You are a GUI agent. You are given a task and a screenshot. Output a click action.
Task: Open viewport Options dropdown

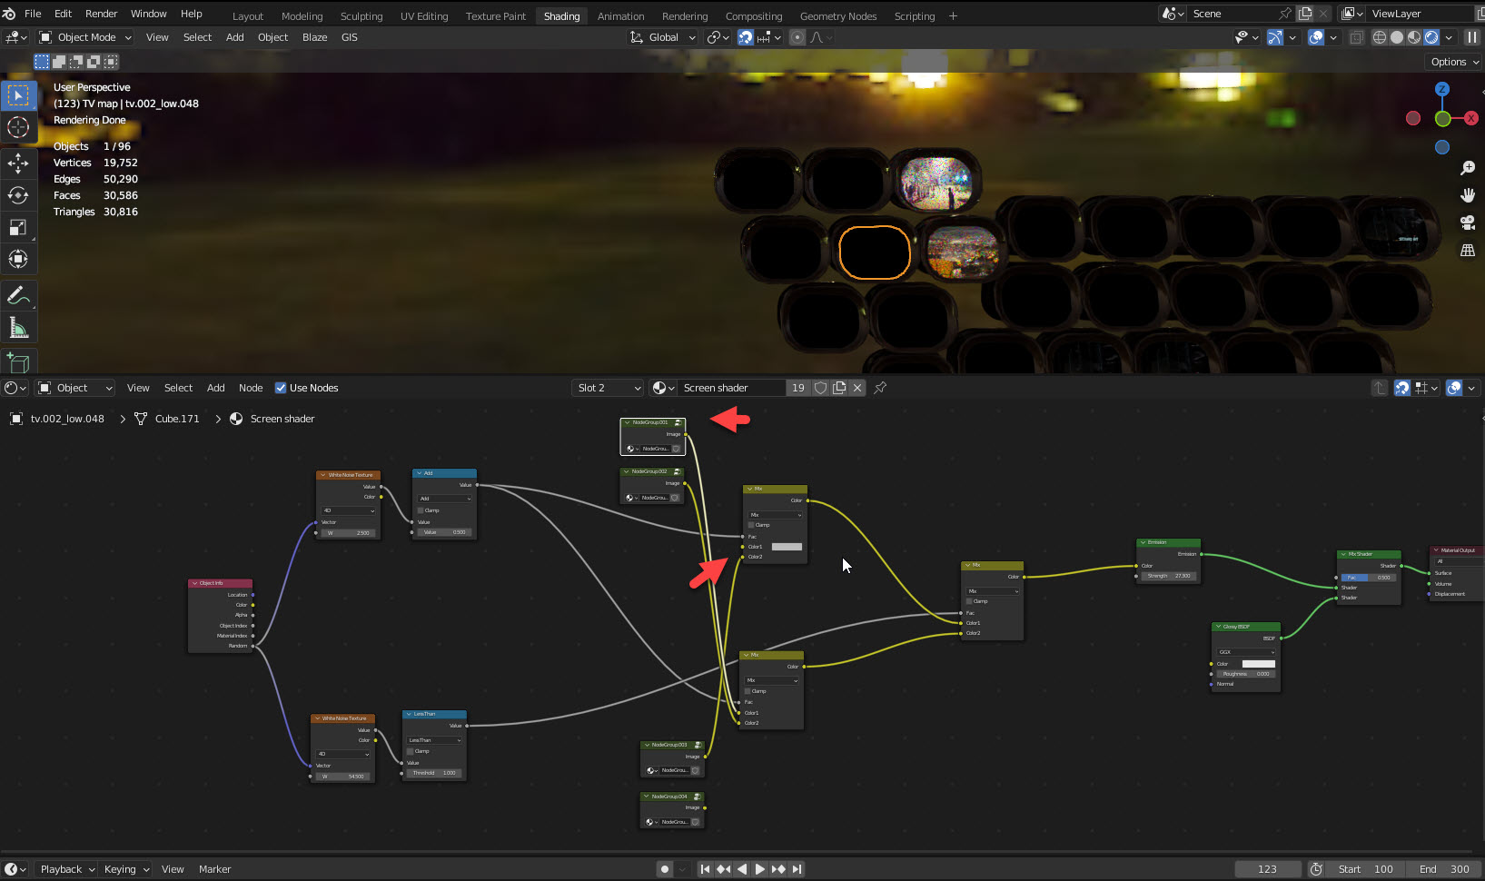pyautogui.click(x=1455, y=62)
